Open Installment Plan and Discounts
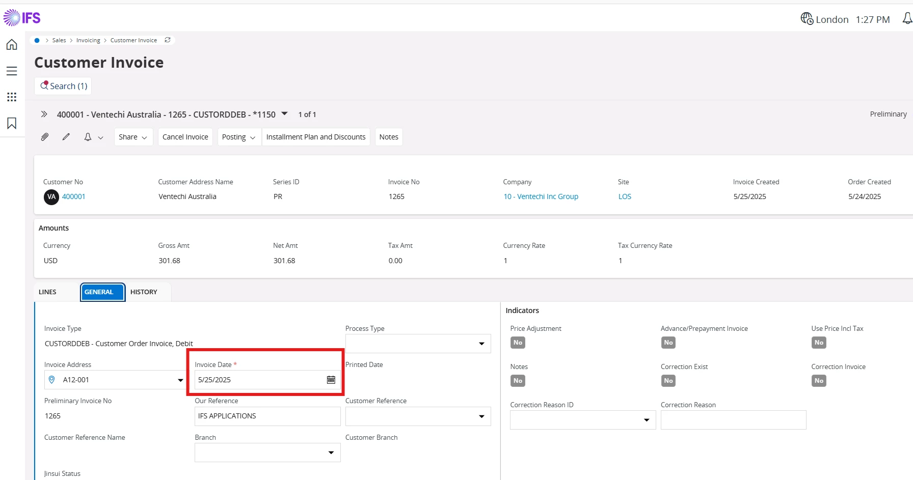This screenshot has width=913, height=480. pyautogui.click(x=316, y=137)
